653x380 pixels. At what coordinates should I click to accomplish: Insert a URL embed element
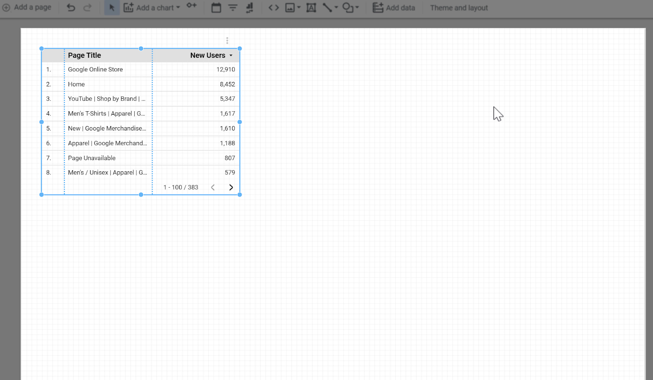(x=273, y=7)
